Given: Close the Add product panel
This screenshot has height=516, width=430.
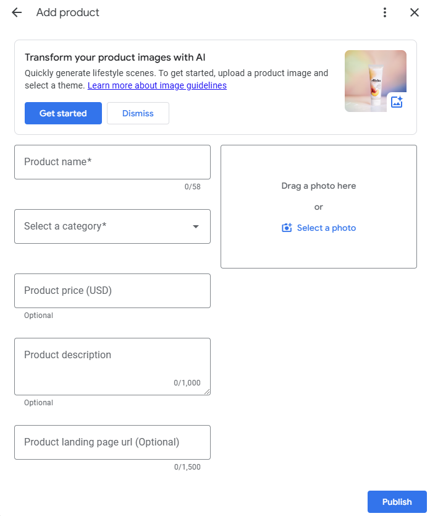Looking at the screenshot, I should [415, 12].
